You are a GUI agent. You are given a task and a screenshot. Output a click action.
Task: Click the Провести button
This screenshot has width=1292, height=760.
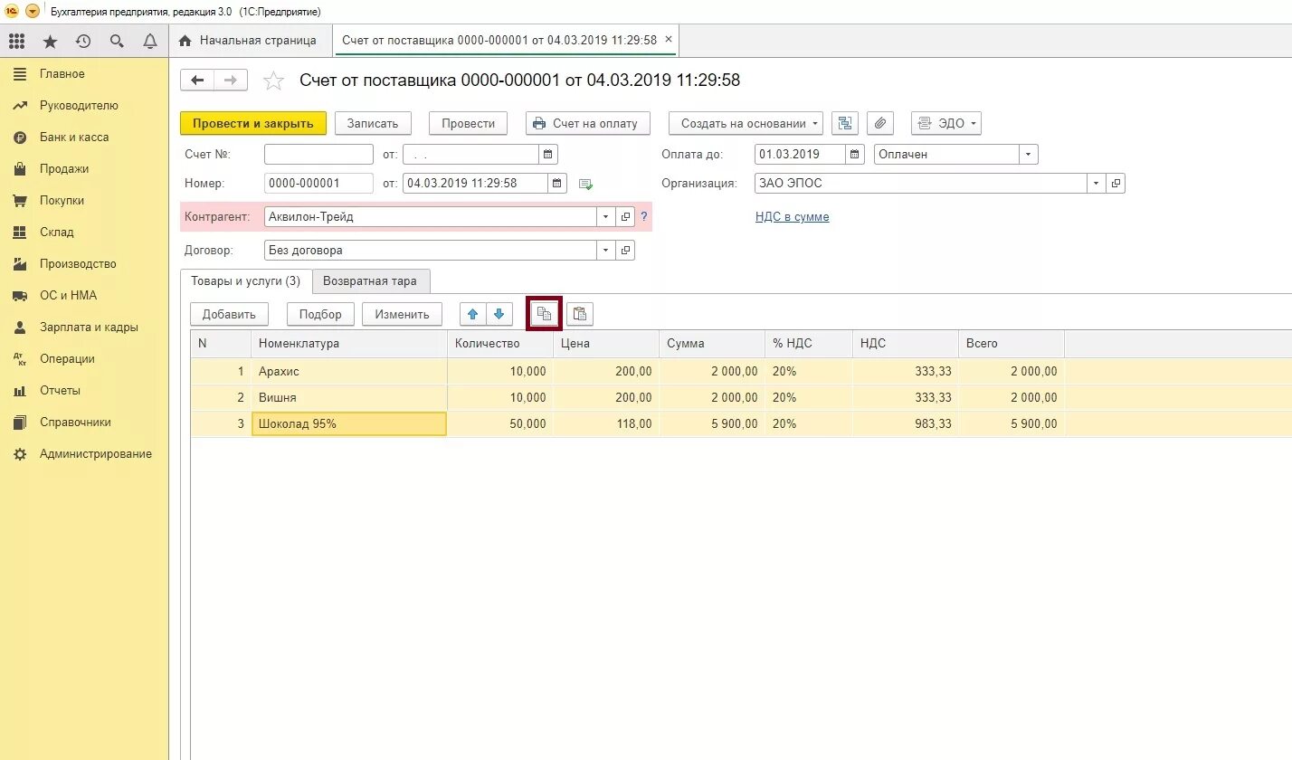tap(469, 124)
